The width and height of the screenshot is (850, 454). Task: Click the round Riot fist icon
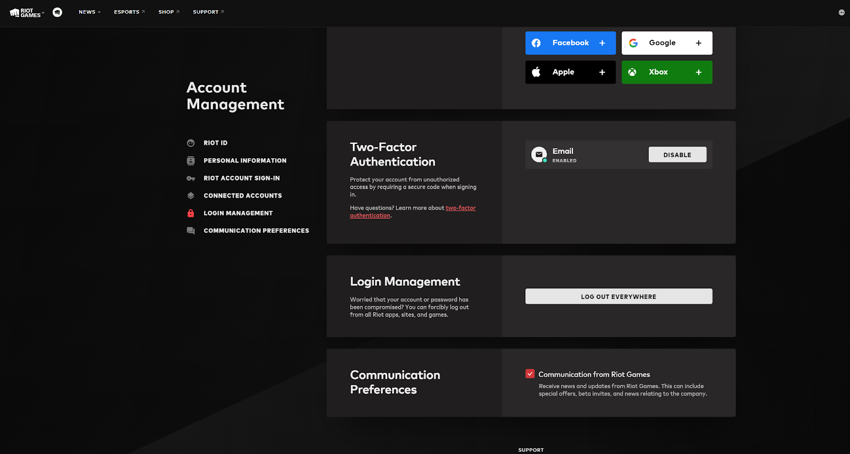pyautogui.click(x=57, y=12)
